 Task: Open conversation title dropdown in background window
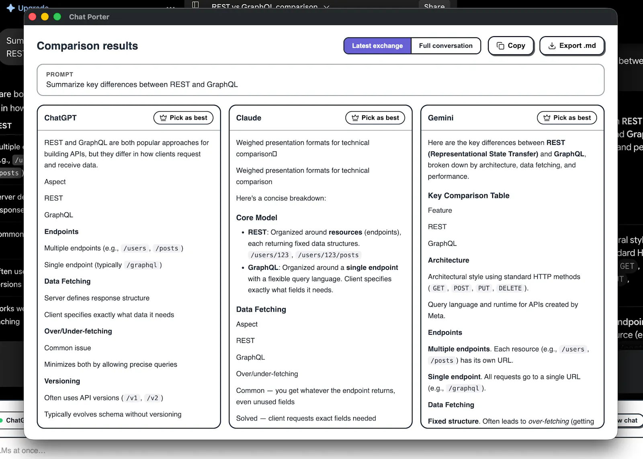326,6
